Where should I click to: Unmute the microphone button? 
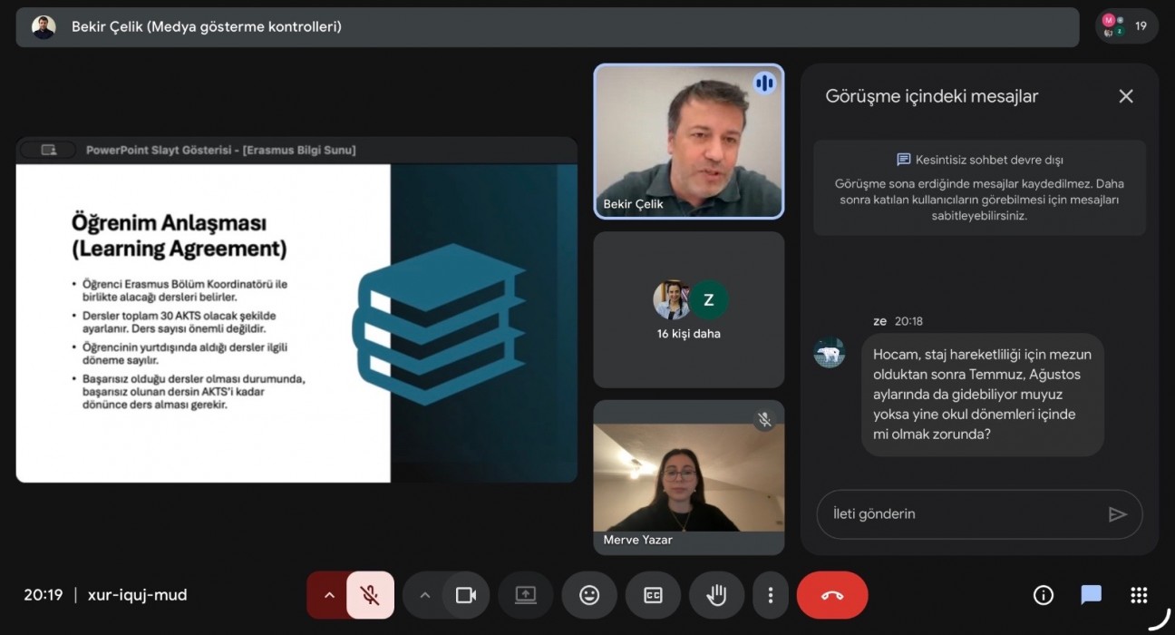370,595
